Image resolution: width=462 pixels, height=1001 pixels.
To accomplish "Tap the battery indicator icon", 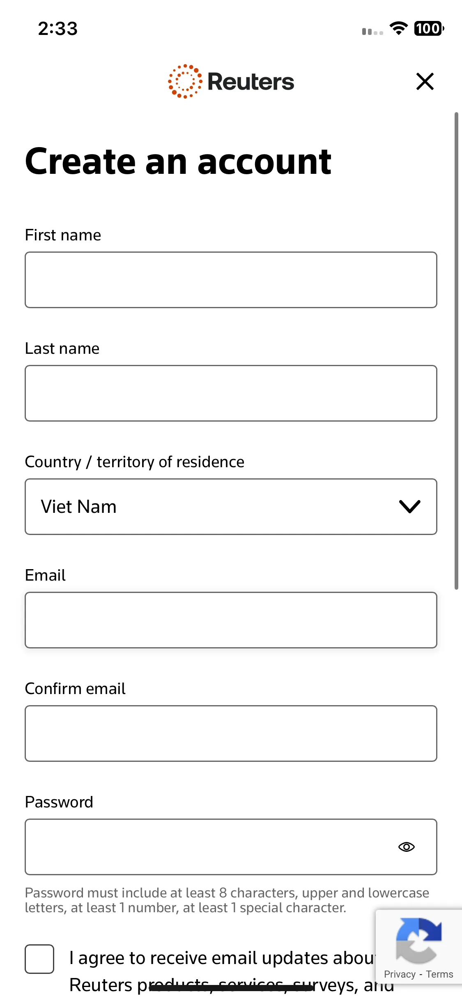I will coord(429,28).
